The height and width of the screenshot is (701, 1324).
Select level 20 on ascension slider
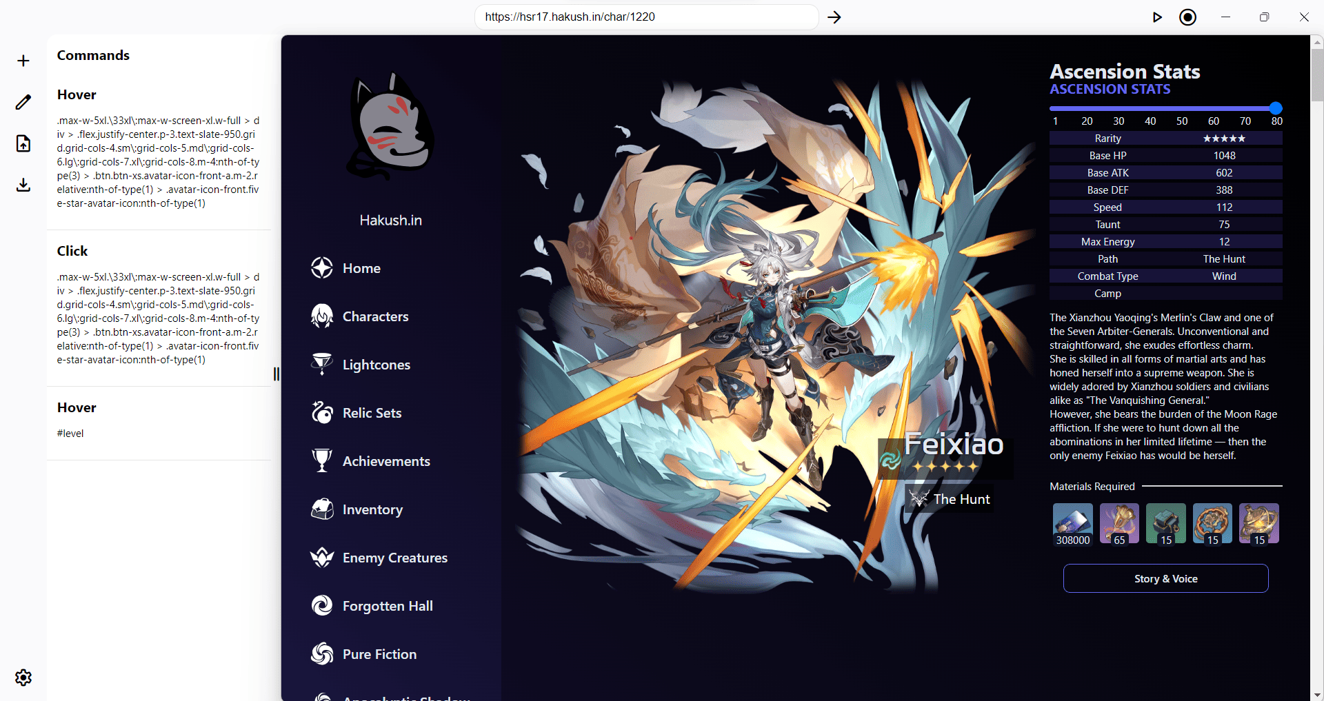tap(1087, 121)
